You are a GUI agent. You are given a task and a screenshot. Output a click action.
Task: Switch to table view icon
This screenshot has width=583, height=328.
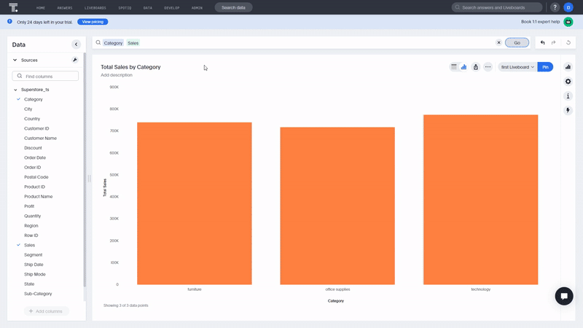(453, 67)
